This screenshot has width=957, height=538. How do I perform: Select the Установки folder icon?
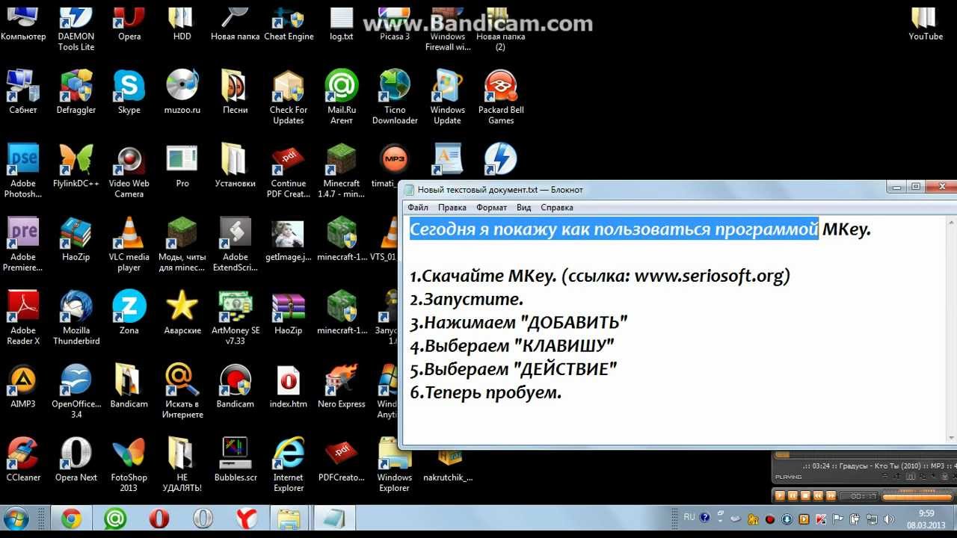(235, 166)
